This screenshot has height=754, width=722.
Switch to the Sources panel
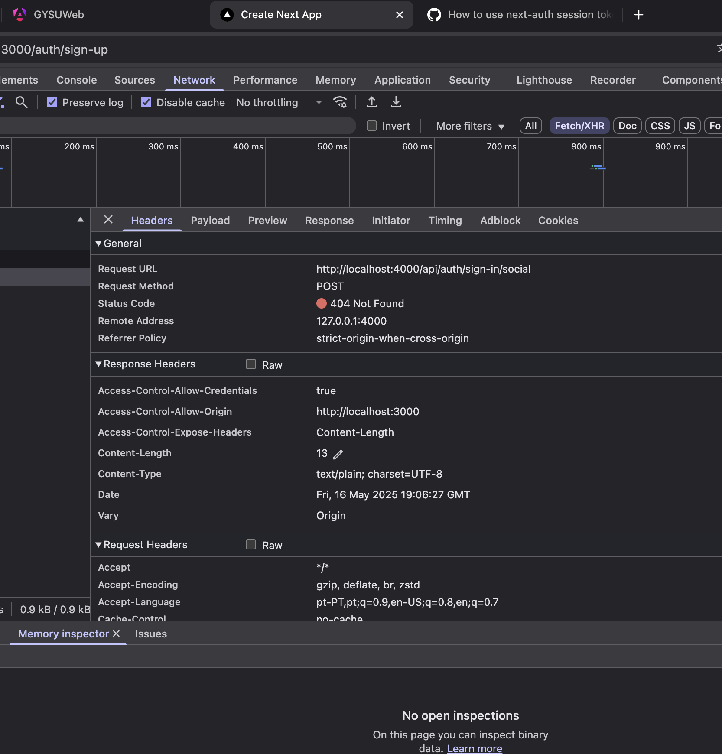tap(135, 80)
